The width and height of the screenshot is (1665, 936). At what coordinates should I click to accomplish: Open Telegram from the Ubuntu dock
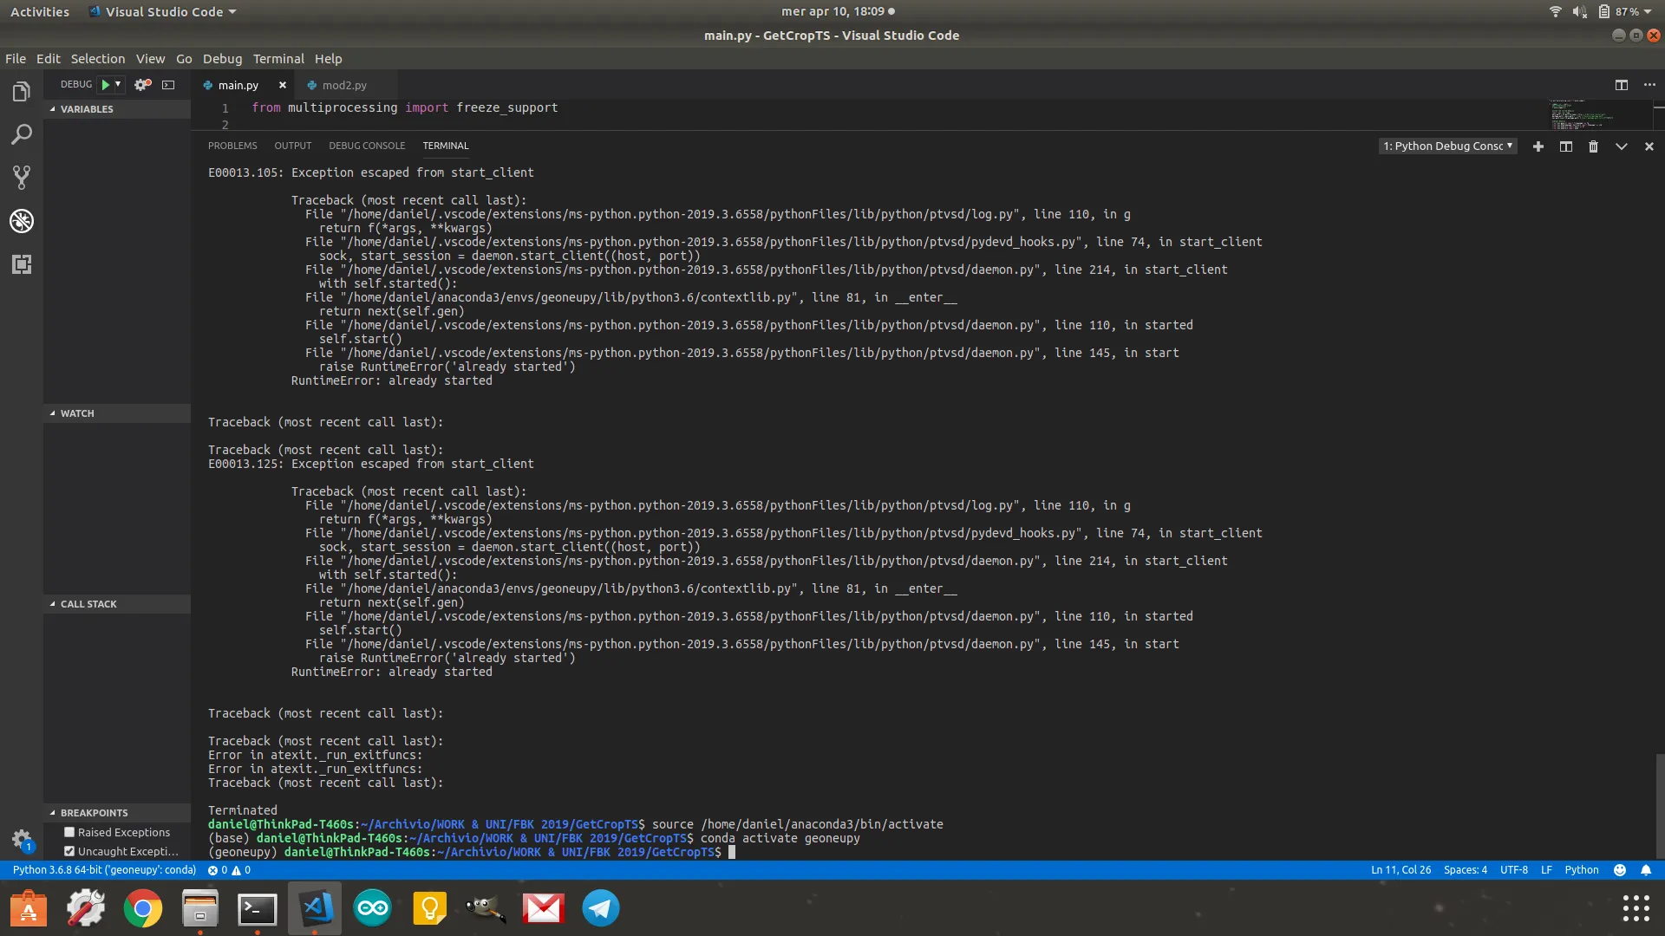click(600, 908)
